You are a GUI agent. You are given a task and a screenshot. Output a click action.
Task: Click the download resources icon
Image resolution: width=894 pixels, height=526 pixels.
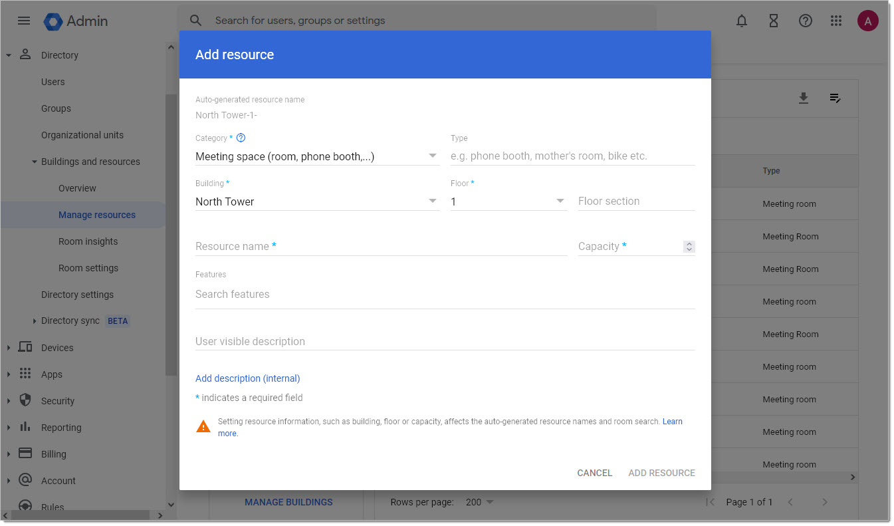pos(804,98)
